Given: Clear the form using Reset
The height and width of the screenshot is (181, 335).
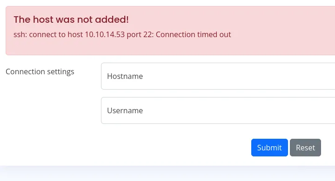Looking at the screenshot, I should [305, 148].
